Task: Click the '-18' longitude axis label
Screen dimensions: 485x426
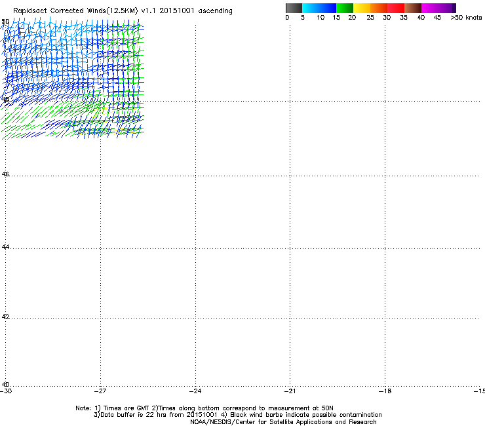Action: click(385, 391)
